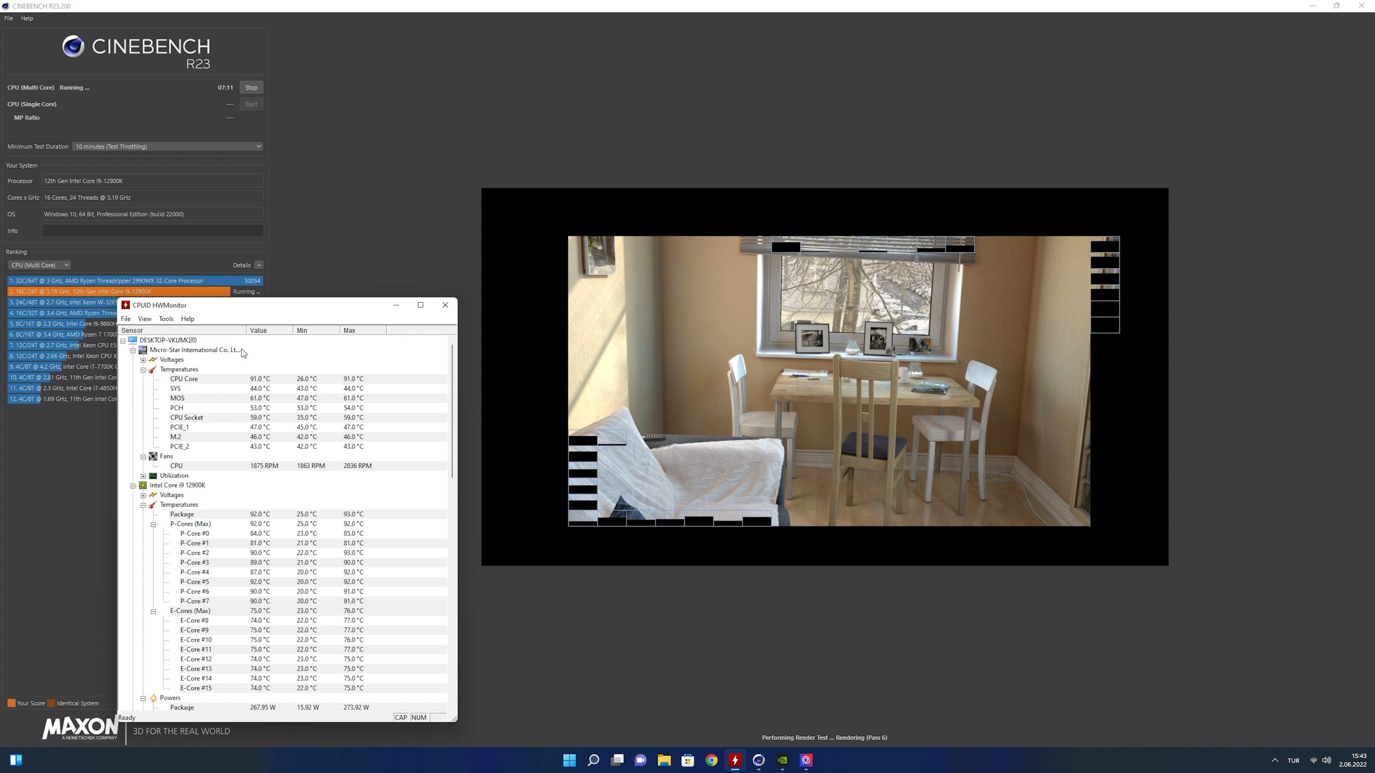
Task: Expand the Details arrow in Ranking
Action: tap(259, 265)
